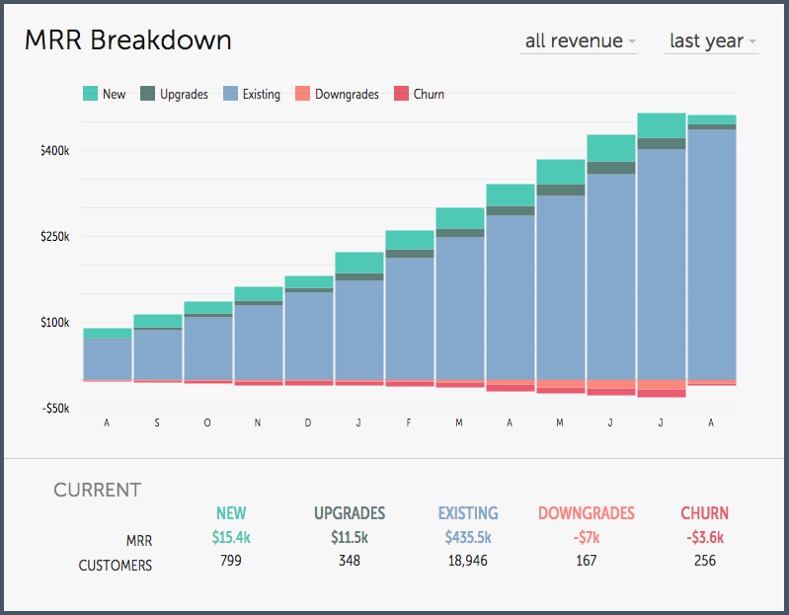Image resolution: width=789 pixels, height=615 pixels.
Task: Open the 'last year' dropdown
Action: pos(712,41)
